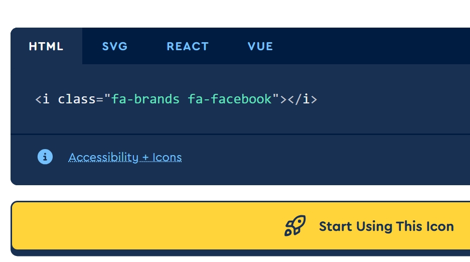Select the REACT tab

pyautogui.click(x=188, y=47)
